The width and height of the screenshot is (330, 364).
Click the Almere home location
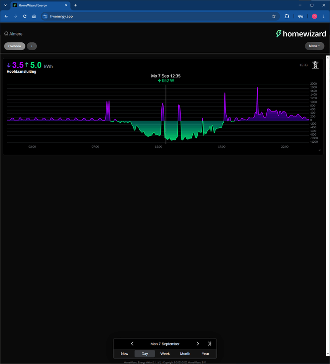(14, 34)
